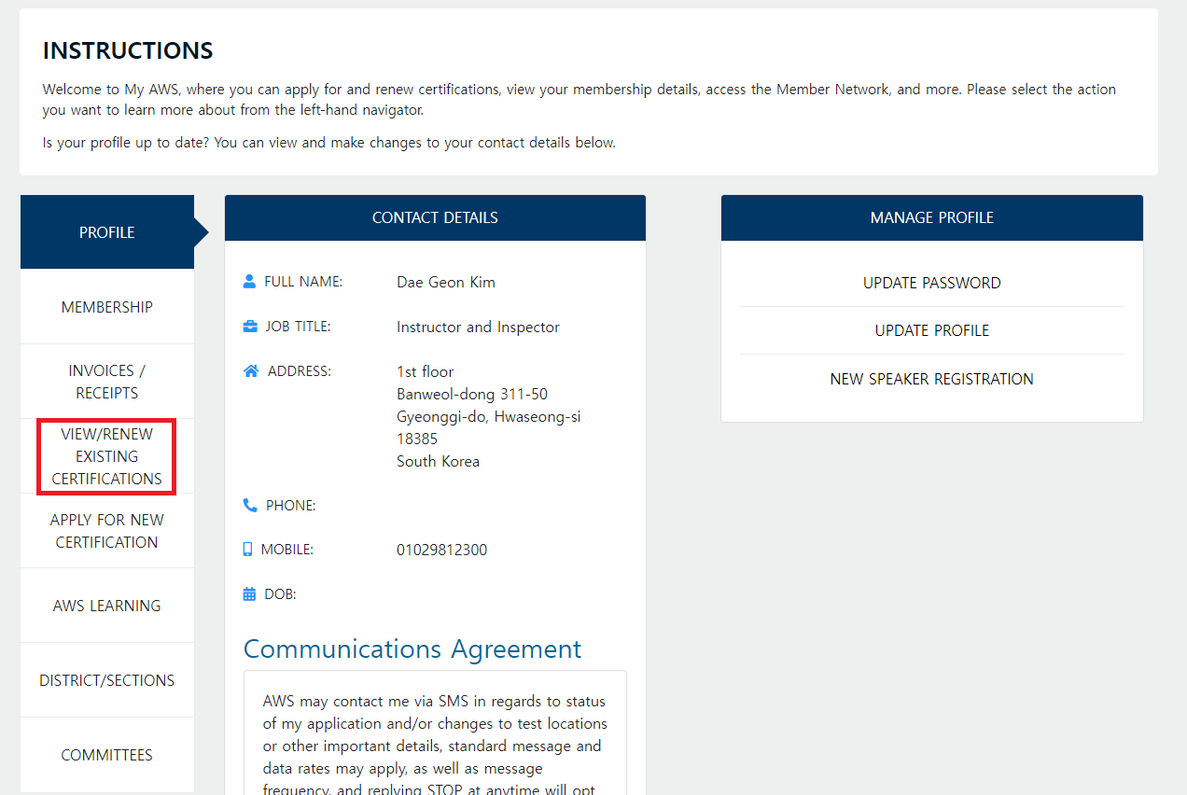Open the Profile tab in the navigator
The width and height of the screenshot is (1187, 795).
pyautogui.click(x=107, y=232)
